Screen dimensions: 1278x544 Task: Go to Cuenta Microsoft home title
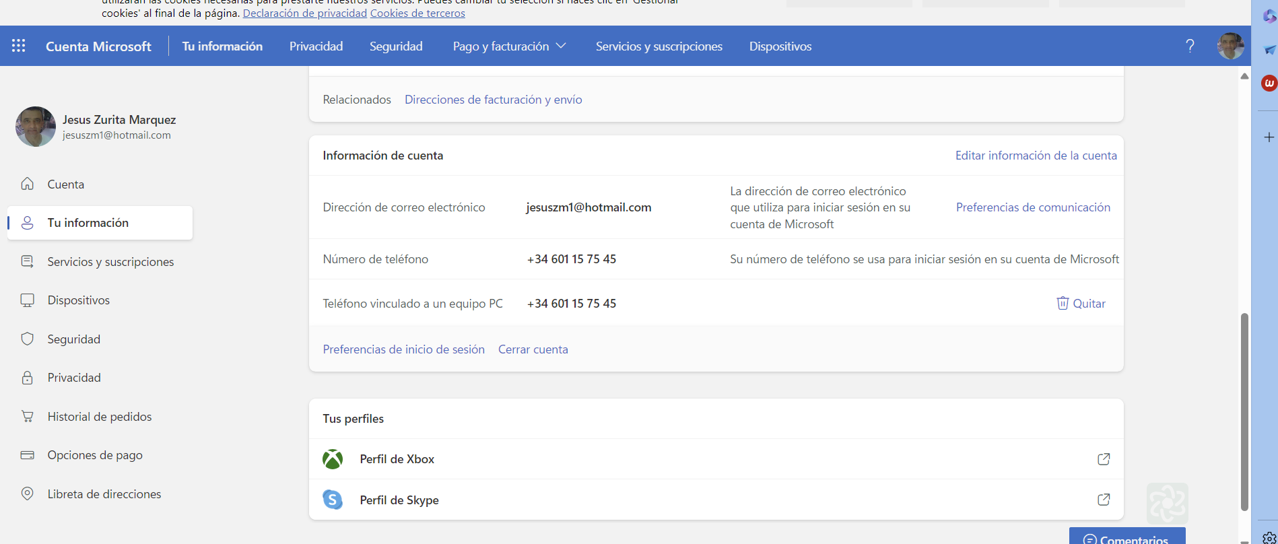pos(98,46)
